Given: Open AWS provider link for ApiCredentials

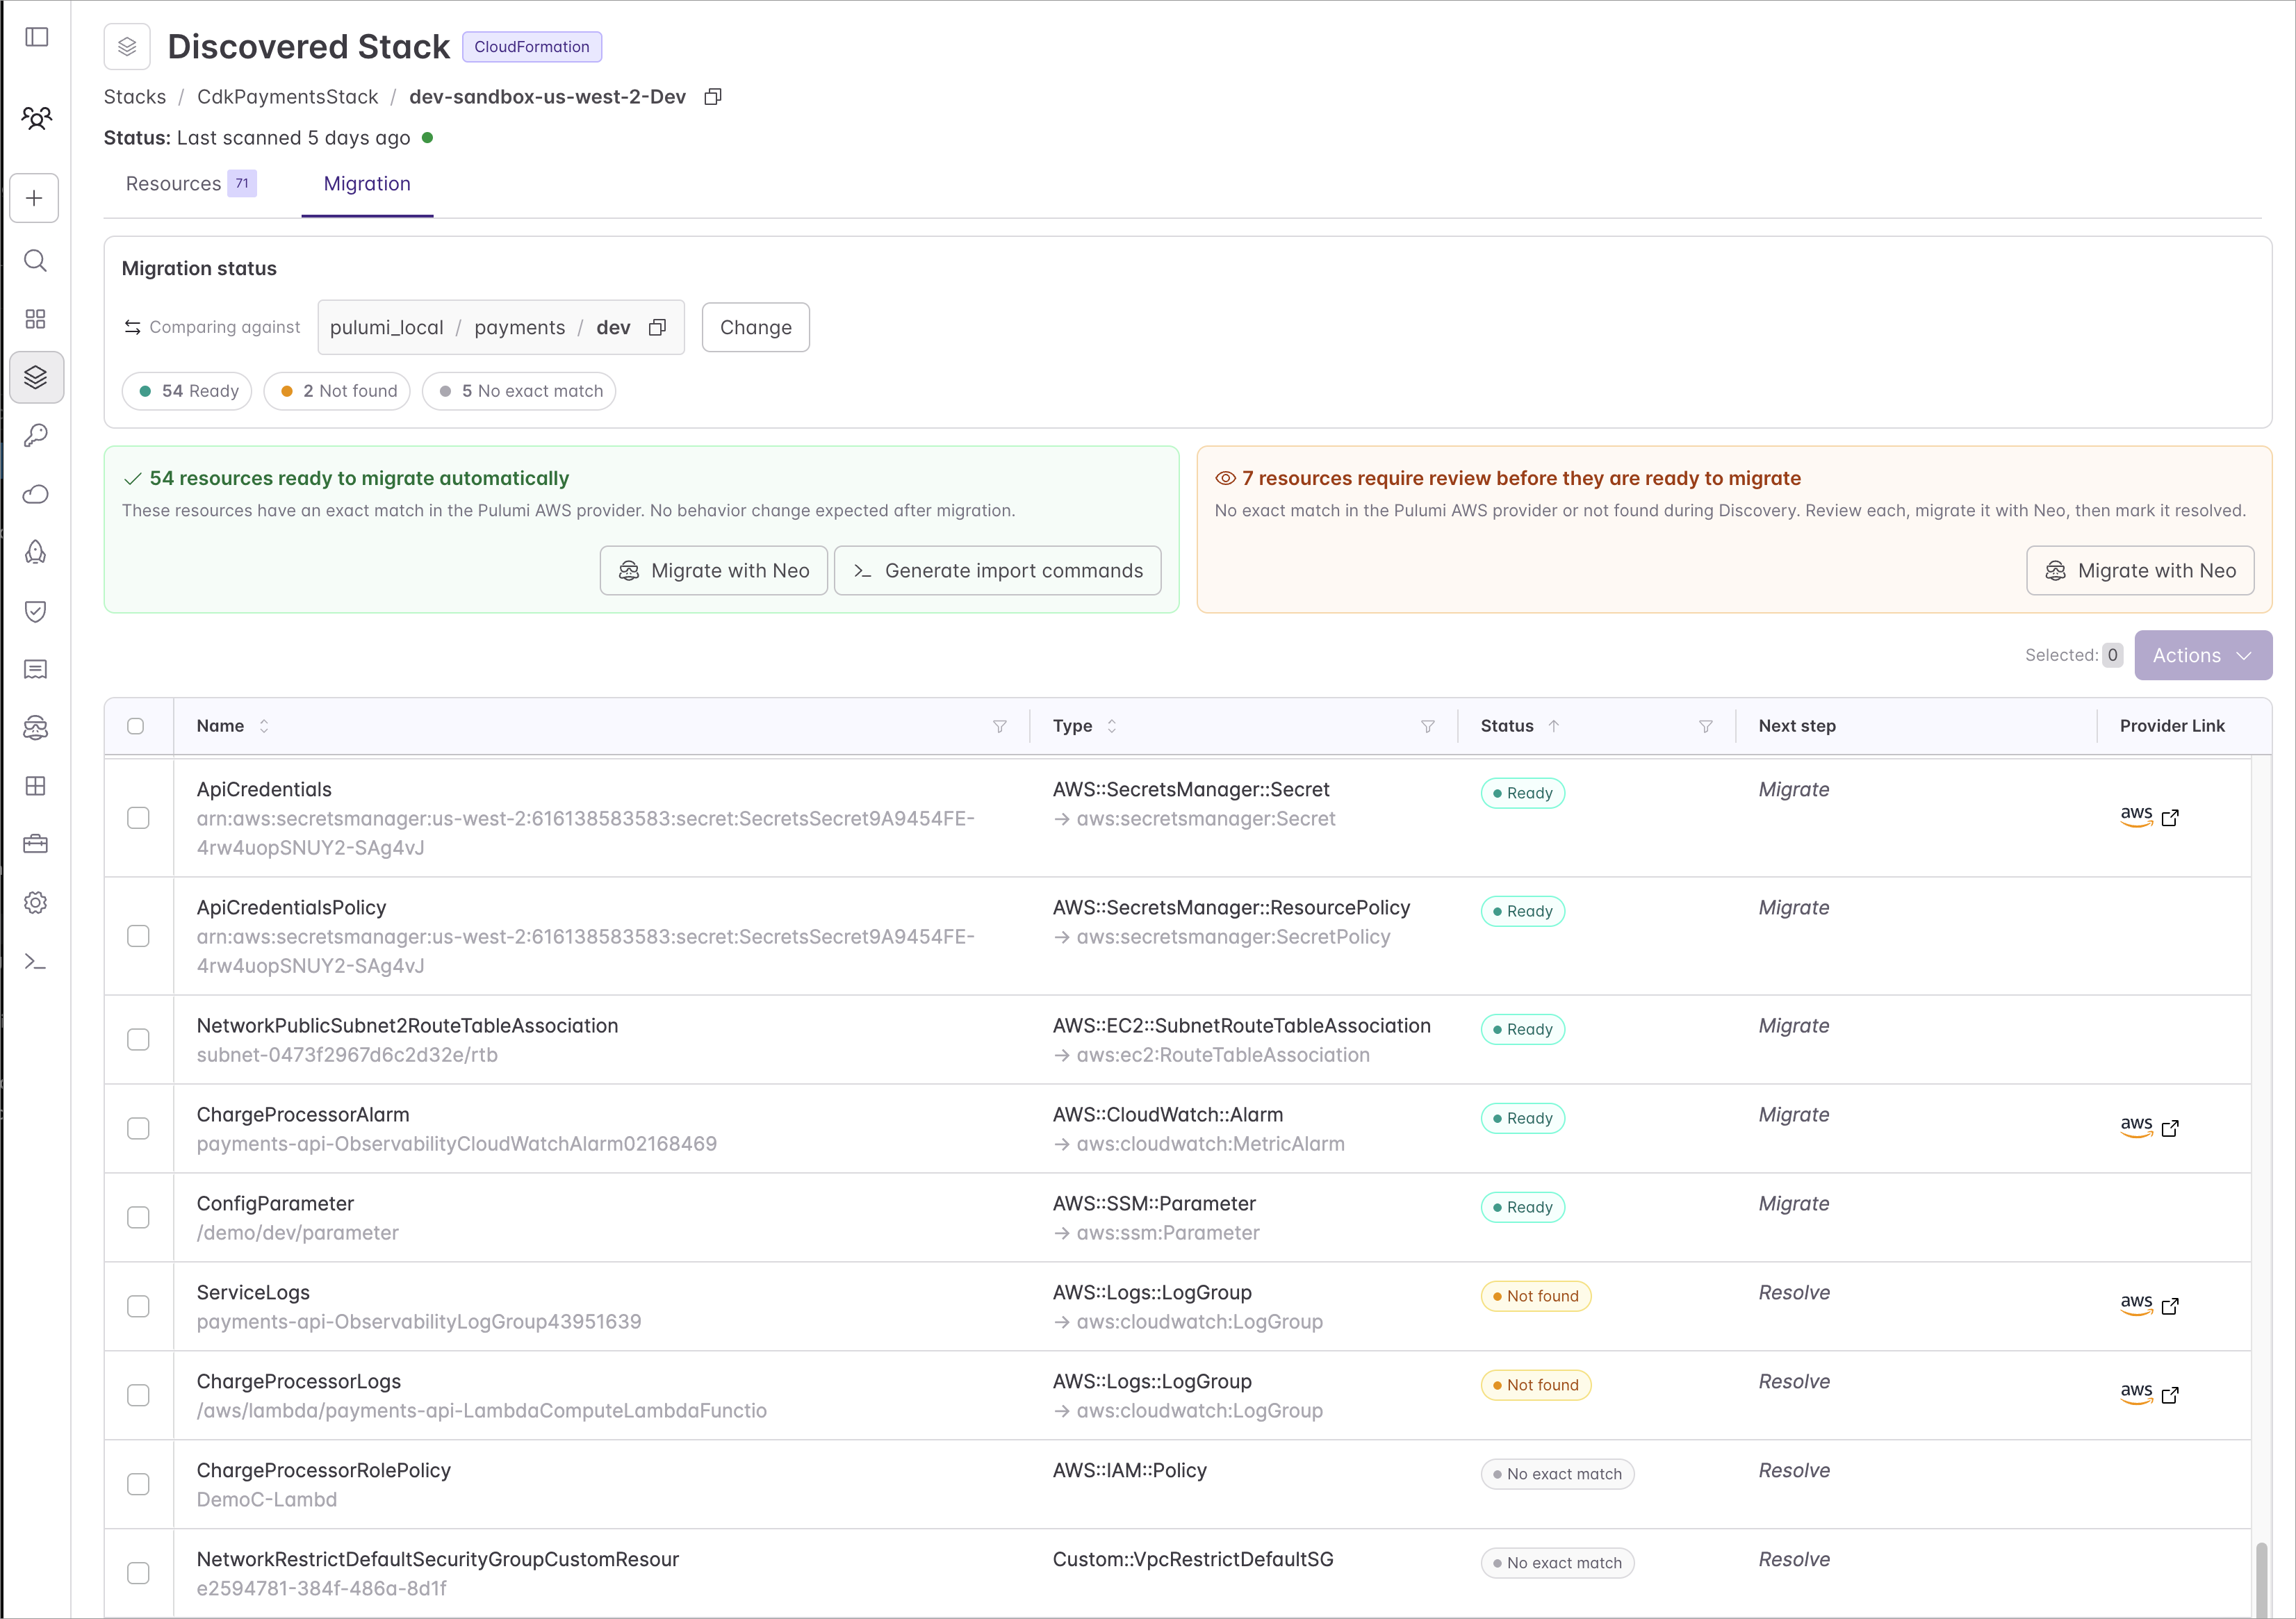Looking at the screenshot, I should (x=2149, y=817).
